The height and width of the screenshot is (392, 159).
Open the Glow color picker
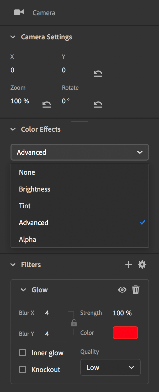pos(125,332)
